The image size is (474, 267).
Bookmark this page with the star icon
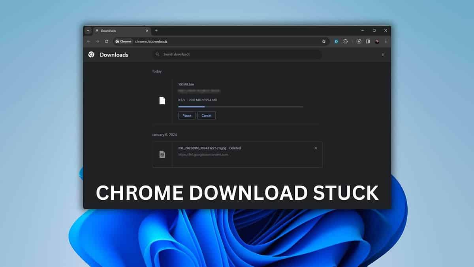[x=324, y=41]
